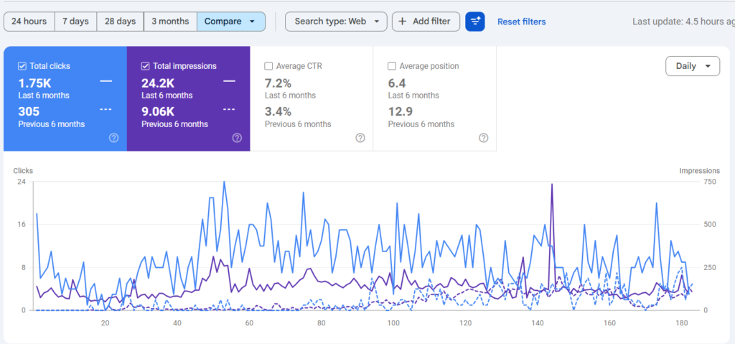
Task: Switch to the 7 days range
Action: pos(75,22)
